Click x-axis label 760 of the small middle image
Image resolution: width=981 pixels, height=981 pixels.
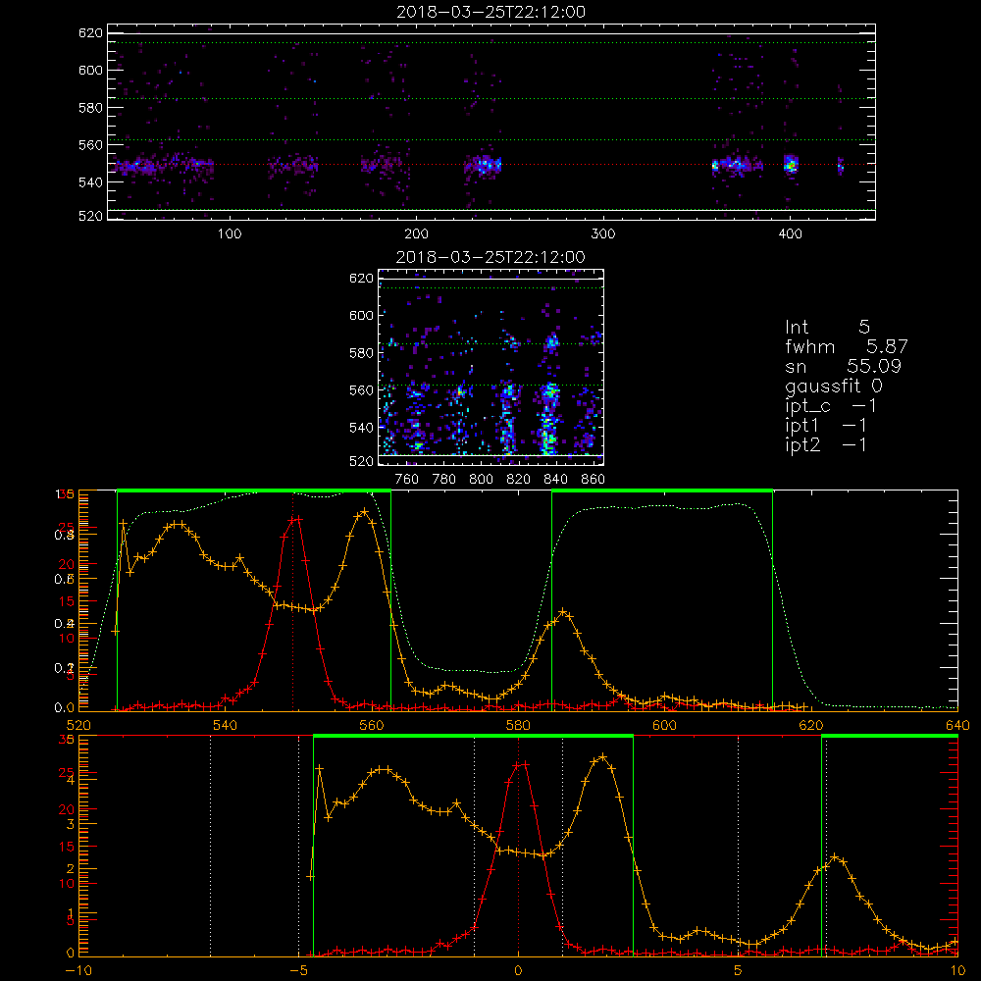click(407, 480)
